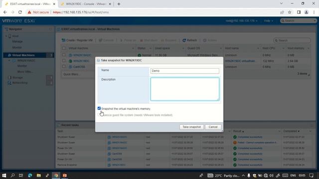
Task: Click the taskbar search icon
Action: tap(12, 176)
